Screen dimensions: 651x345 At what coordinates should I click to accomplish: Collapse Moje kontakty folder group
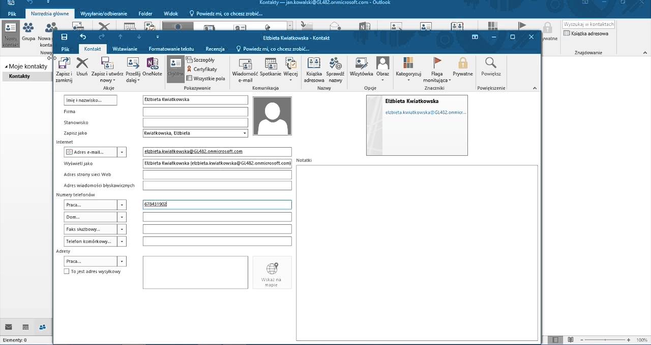pos(6,66)
